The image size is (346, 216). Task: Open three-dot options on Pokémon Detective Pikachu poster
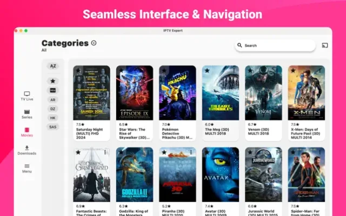click(191, 71)
